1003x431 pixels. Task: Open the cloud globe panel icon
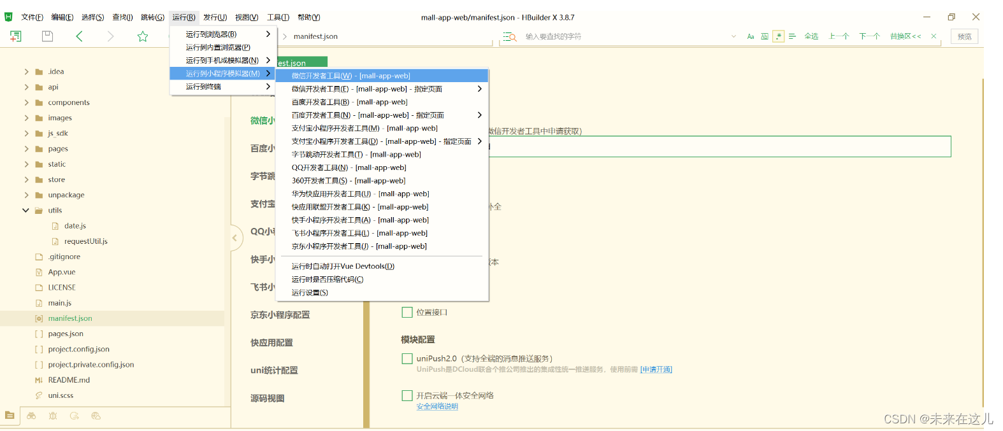96,416
